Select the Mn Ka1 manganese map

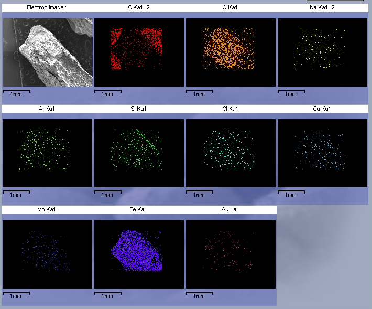48,254
